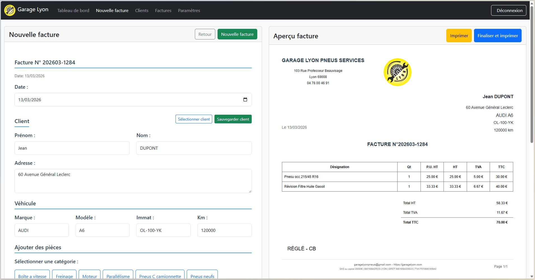535x280 pixels.
Task: Switch to the Clients section
Action: point(142,10)
